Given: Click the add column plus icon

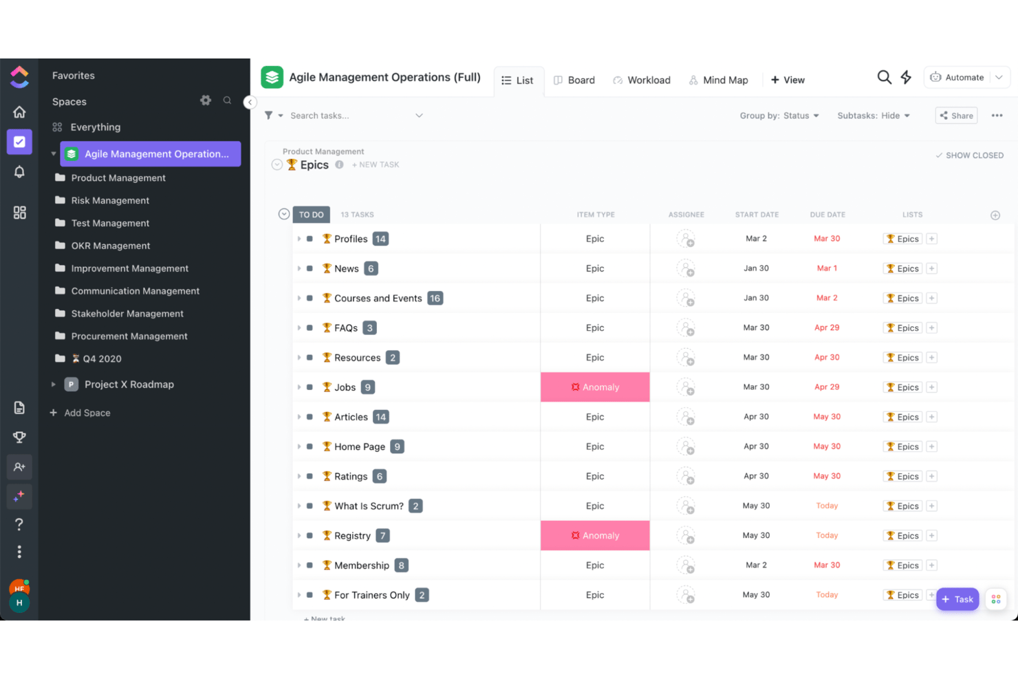Looking at the screenshot, I should 995,215.
